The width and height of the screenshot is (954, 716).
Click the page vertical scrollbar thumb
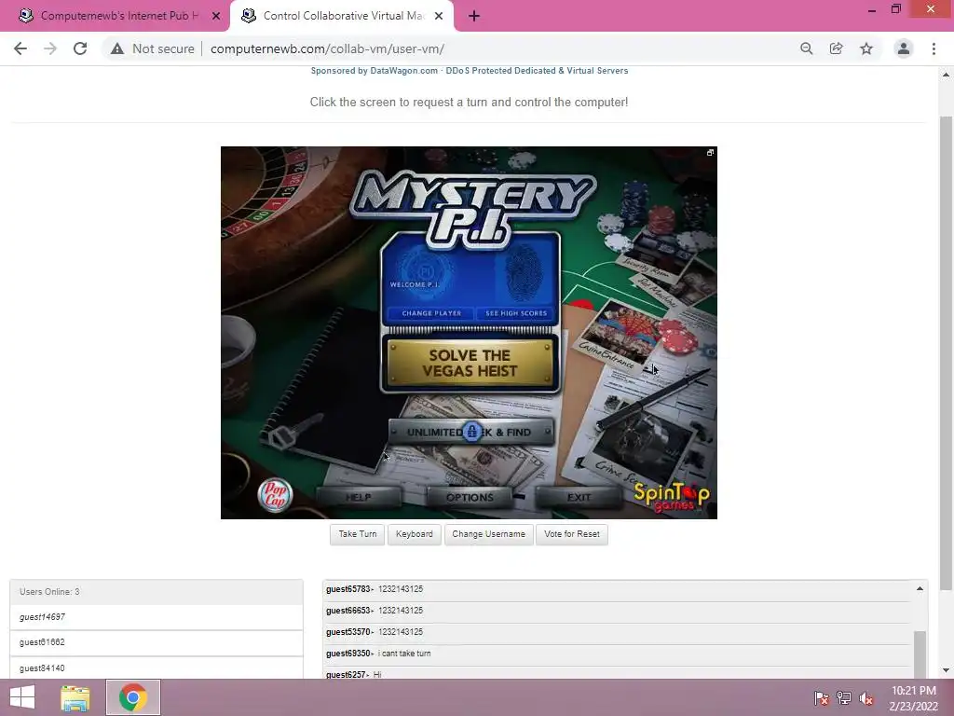point(946,353)
